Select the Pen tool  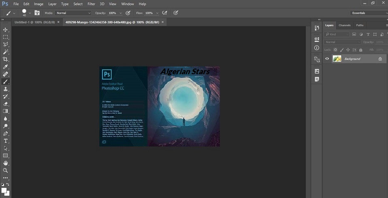tap(5, 133)
